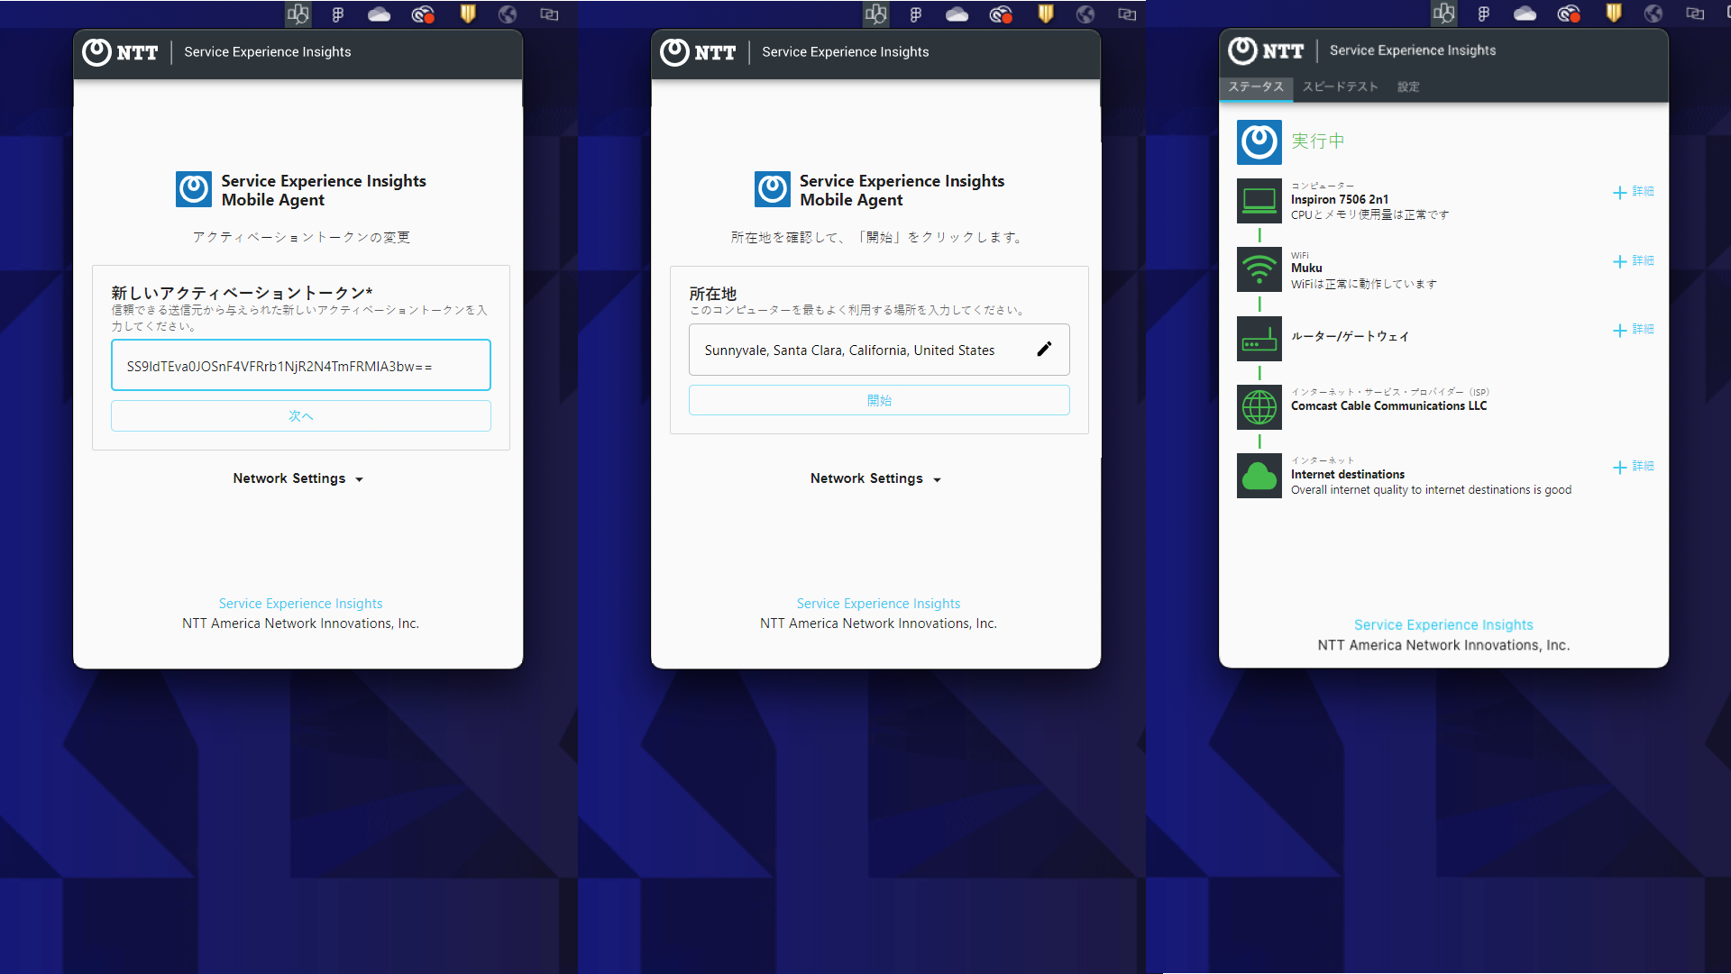Image resolution: width=1731 pixels, height=974 pixels.
Task: Click the yellow shield tray icon above the middle window
Action: click(x=1046, y=14)
